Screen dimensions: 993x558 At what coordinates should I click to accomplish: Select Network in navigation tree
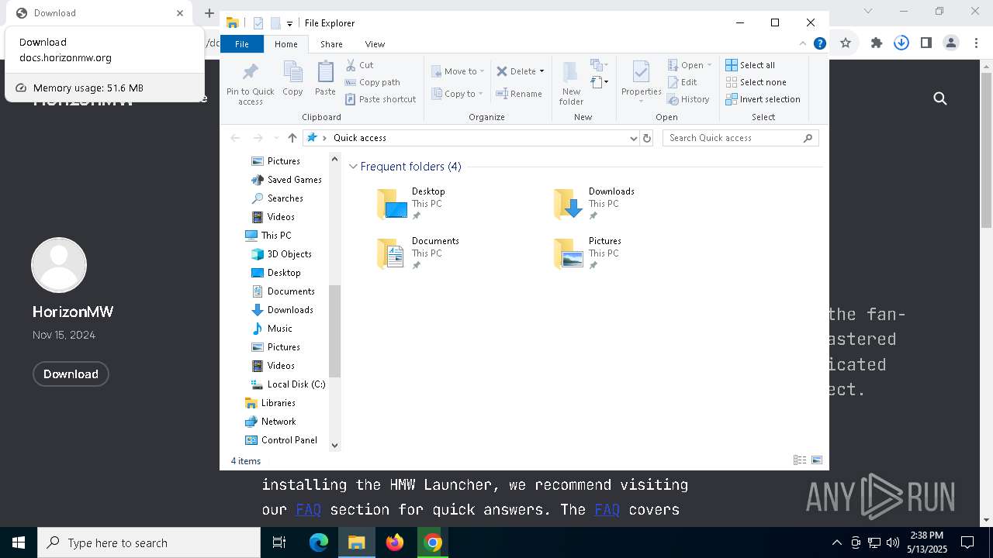[x=270, y=422]
